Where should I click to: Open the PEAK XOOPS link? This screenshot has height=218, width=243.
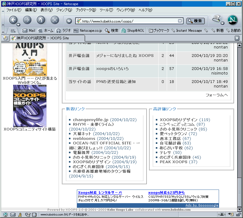(x=173, y=162)
